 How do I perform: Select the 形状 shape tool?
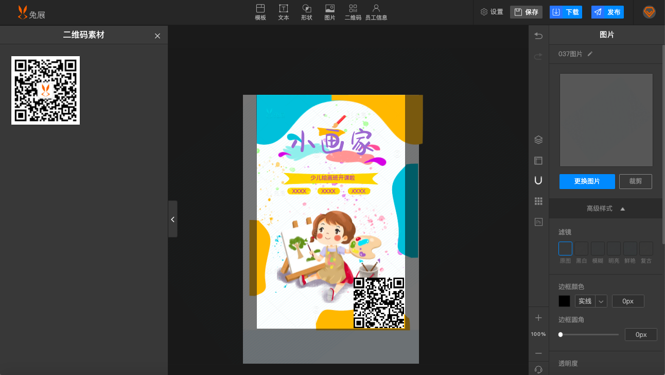point(307,12)
